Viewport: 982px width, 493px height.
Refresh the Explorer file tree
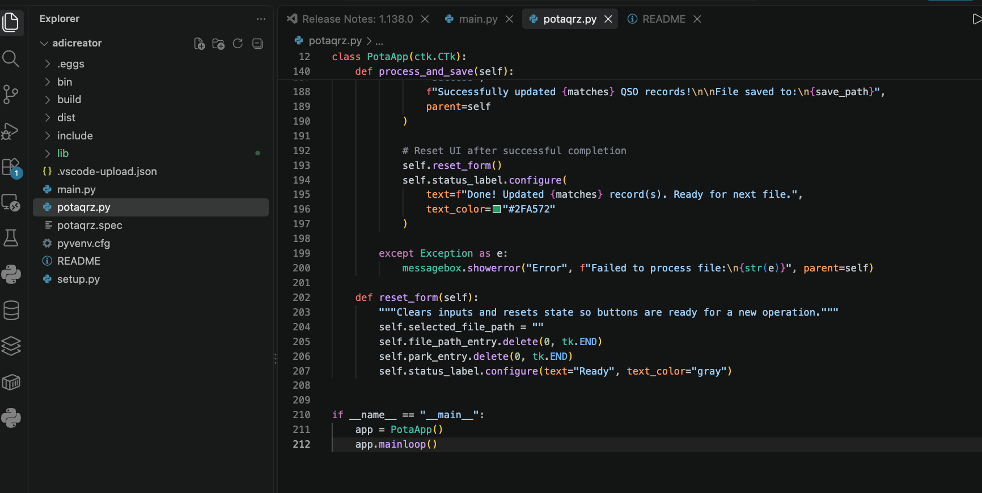tap(238, 44)
